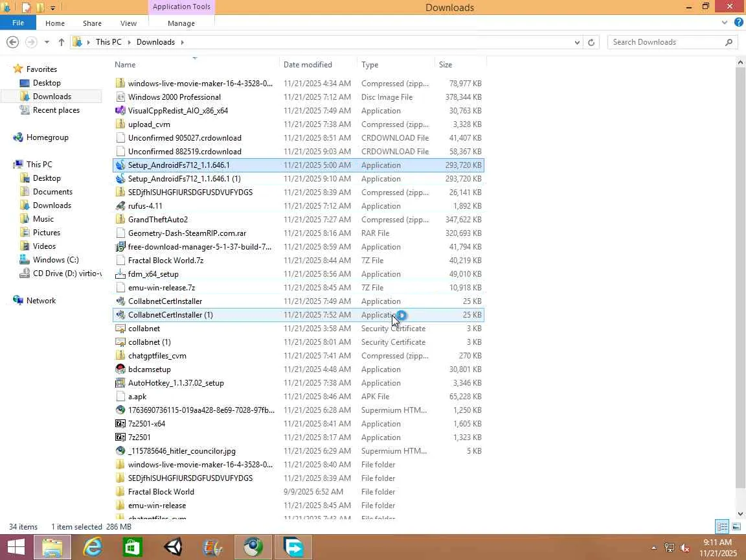This screenshot has width=746, height=560.
Task: Select a.apk file name
Action: point(137,397)
